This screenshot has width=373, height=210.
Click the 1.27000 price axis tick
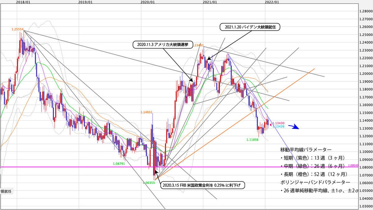coord(366,19)
